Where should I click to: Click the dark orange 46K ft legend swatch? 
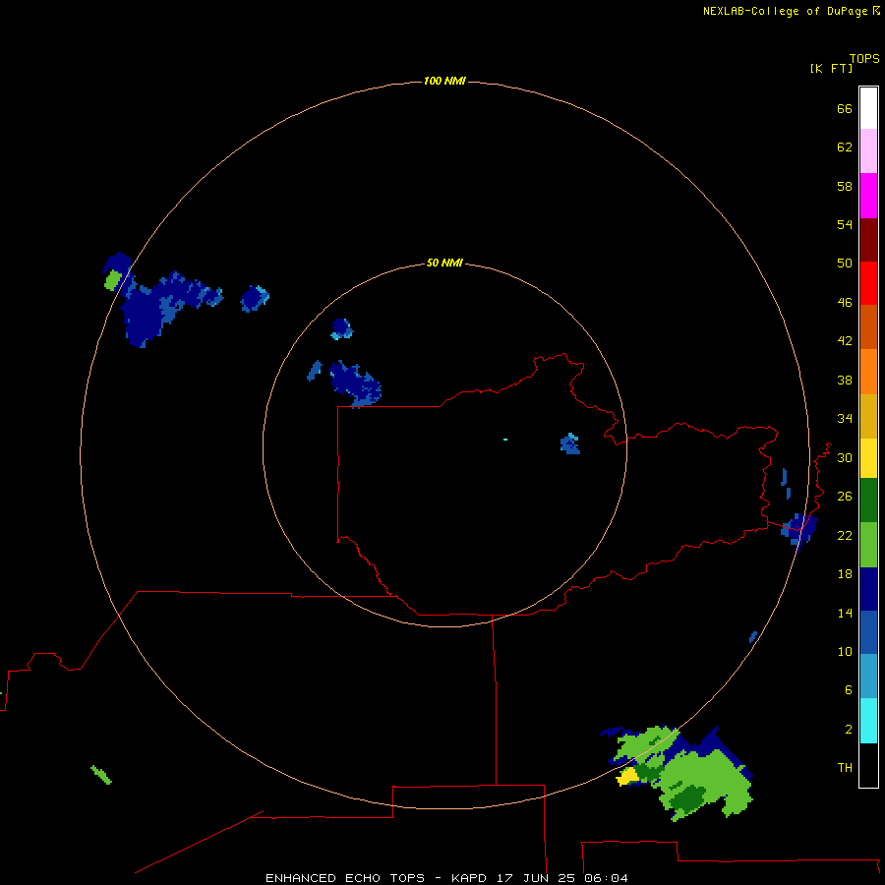coord(868,326)
